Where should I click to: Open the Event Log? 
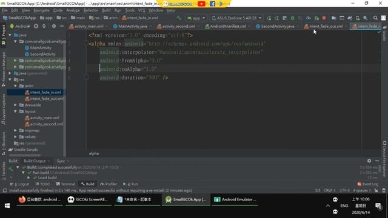point(368,184)
